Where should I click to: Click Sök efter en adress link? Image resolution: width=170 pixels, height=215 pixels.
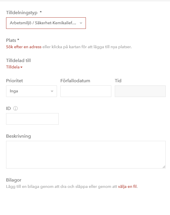coord(24,47)
